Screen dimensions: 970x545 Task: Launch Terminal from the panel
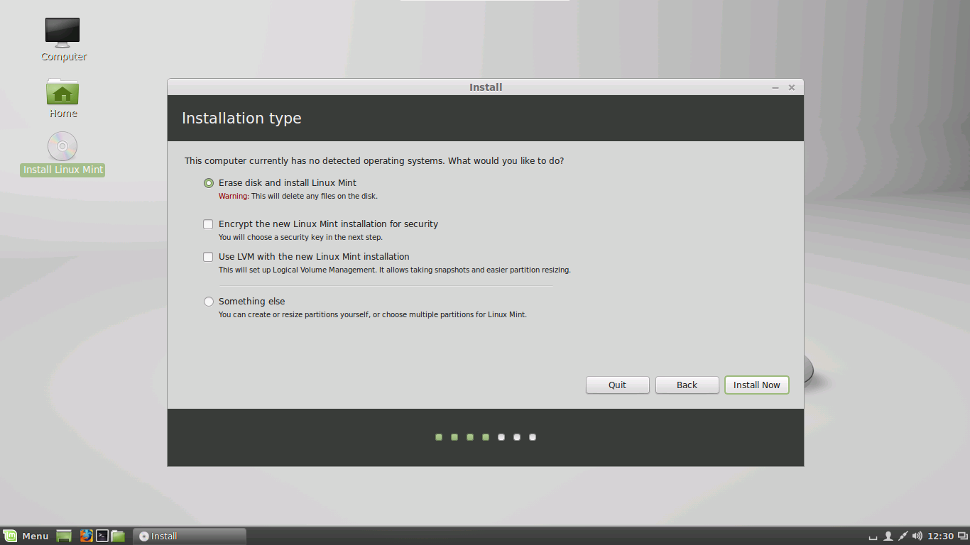102,536
